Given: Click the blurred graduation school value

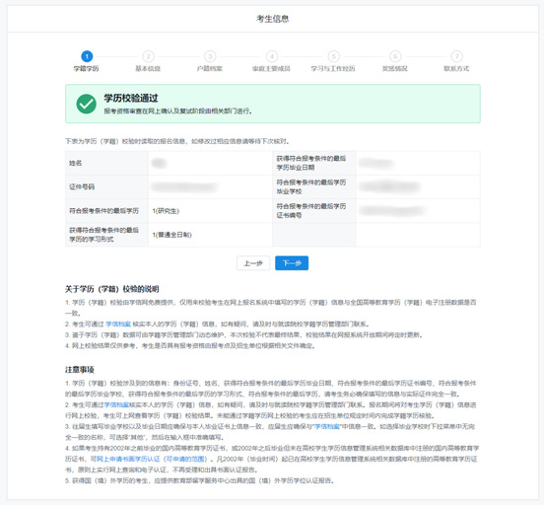Looking at the screenshot, I should [x=390, y=186].
